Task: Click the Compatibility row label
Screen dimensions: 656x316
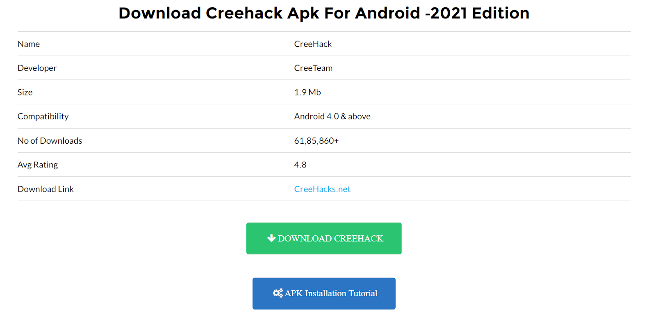Action: pyautogui.click(x=43, y=116)
